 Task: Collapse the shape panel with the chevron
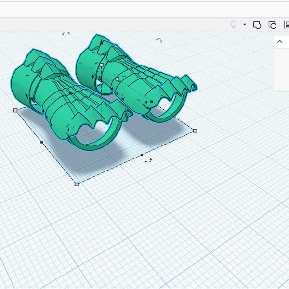point(280,42)
